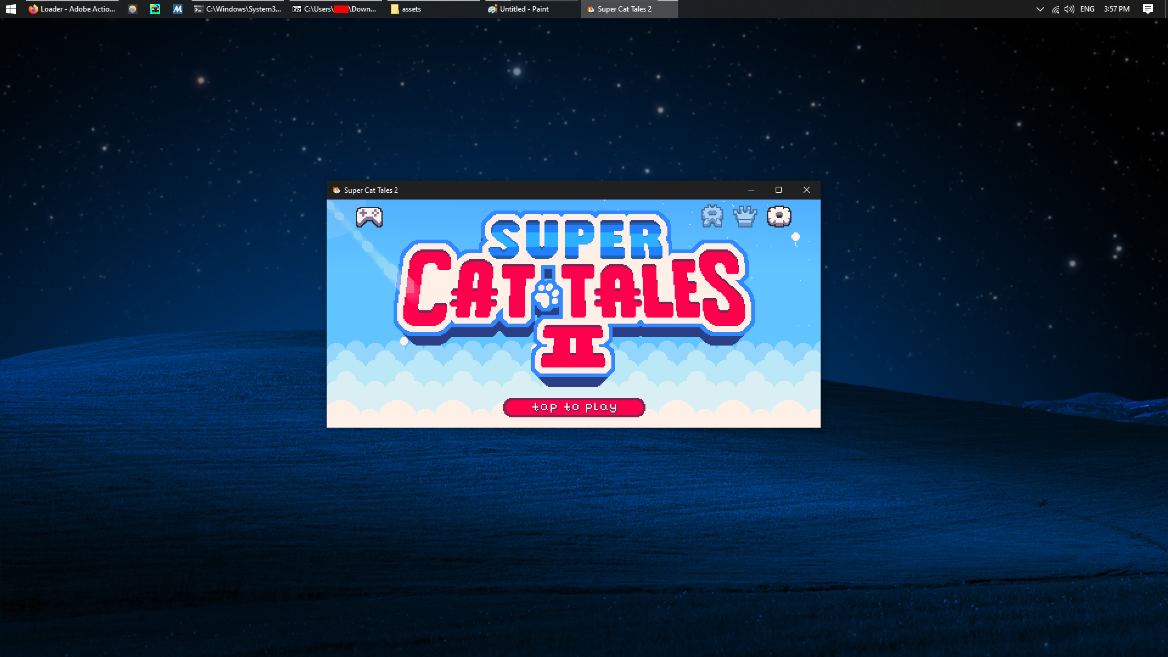1168x657 pixels.
Task: Expand the hidden system tray icons chevron
Action: point(1040,9)
